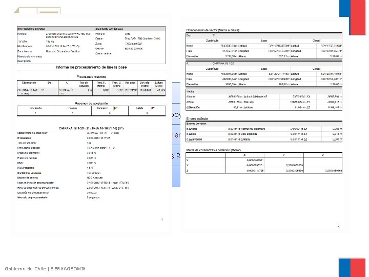Click the 'Procesando resumen' heading

click(x=91, y=77)
